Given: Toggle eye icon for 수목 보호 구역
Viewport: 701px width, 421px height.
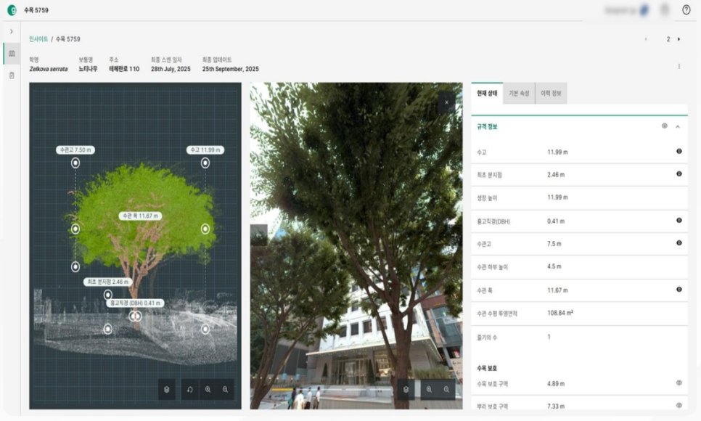Looking at the screenshot, I should [x=679, y=383].
